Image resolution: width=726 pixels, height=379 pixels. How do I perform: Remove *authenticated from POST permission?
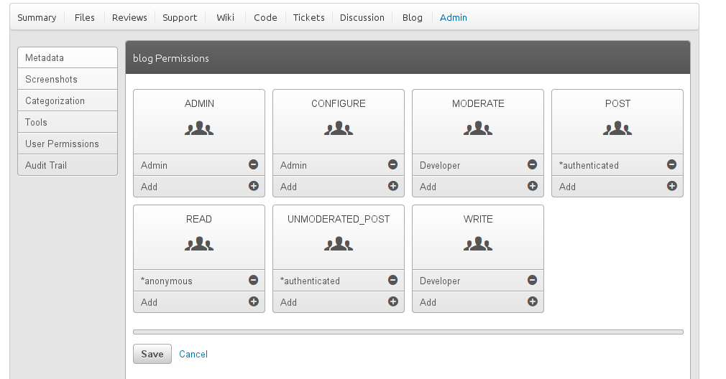point(672,164)
